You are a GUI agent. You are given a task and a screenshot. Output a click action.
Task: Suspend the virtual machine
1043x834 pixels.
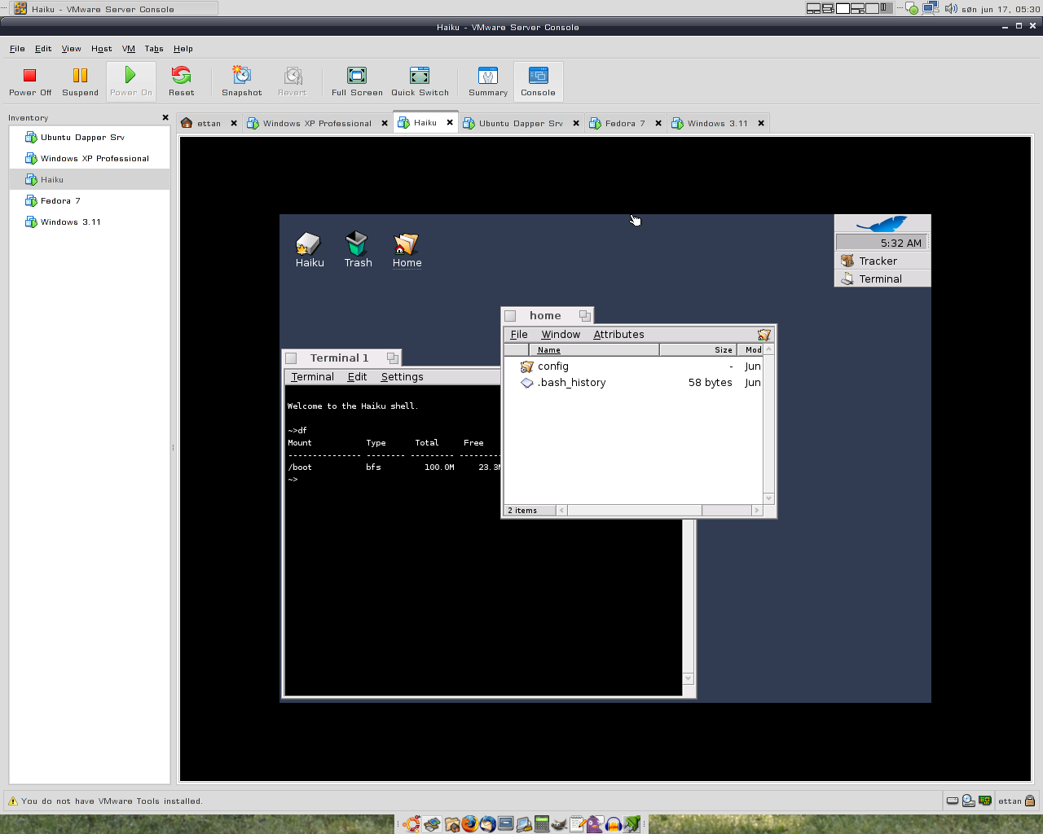click(x=80, y=81)
